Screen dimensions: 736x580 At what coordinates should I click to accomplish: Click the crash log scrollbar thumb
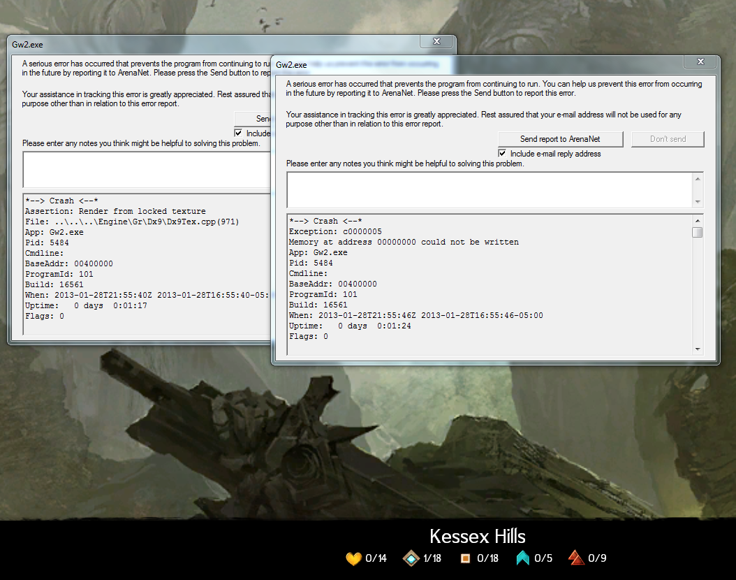coord(698,233)
